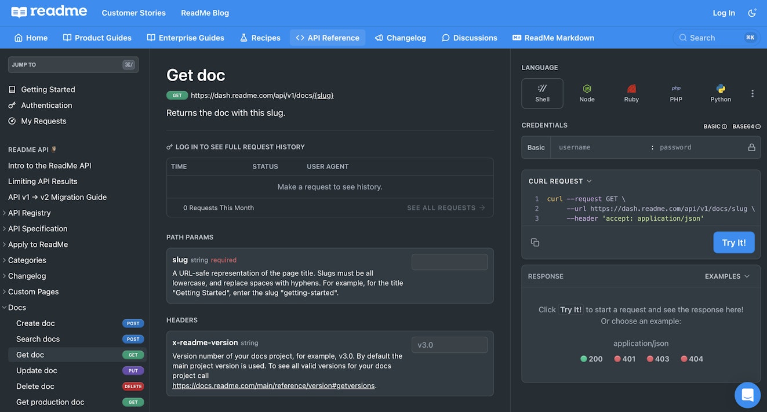Select PHP language icon
The image size is (767, 412).
click(676, 93)
